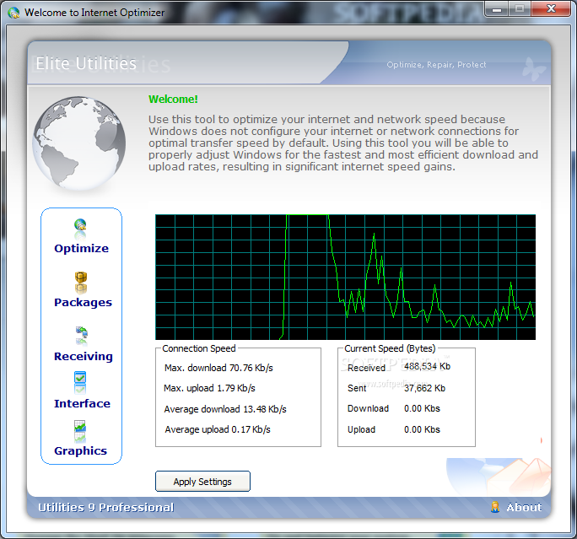Click the Sent value 37,662 Kb

click(x=424, y=388)
